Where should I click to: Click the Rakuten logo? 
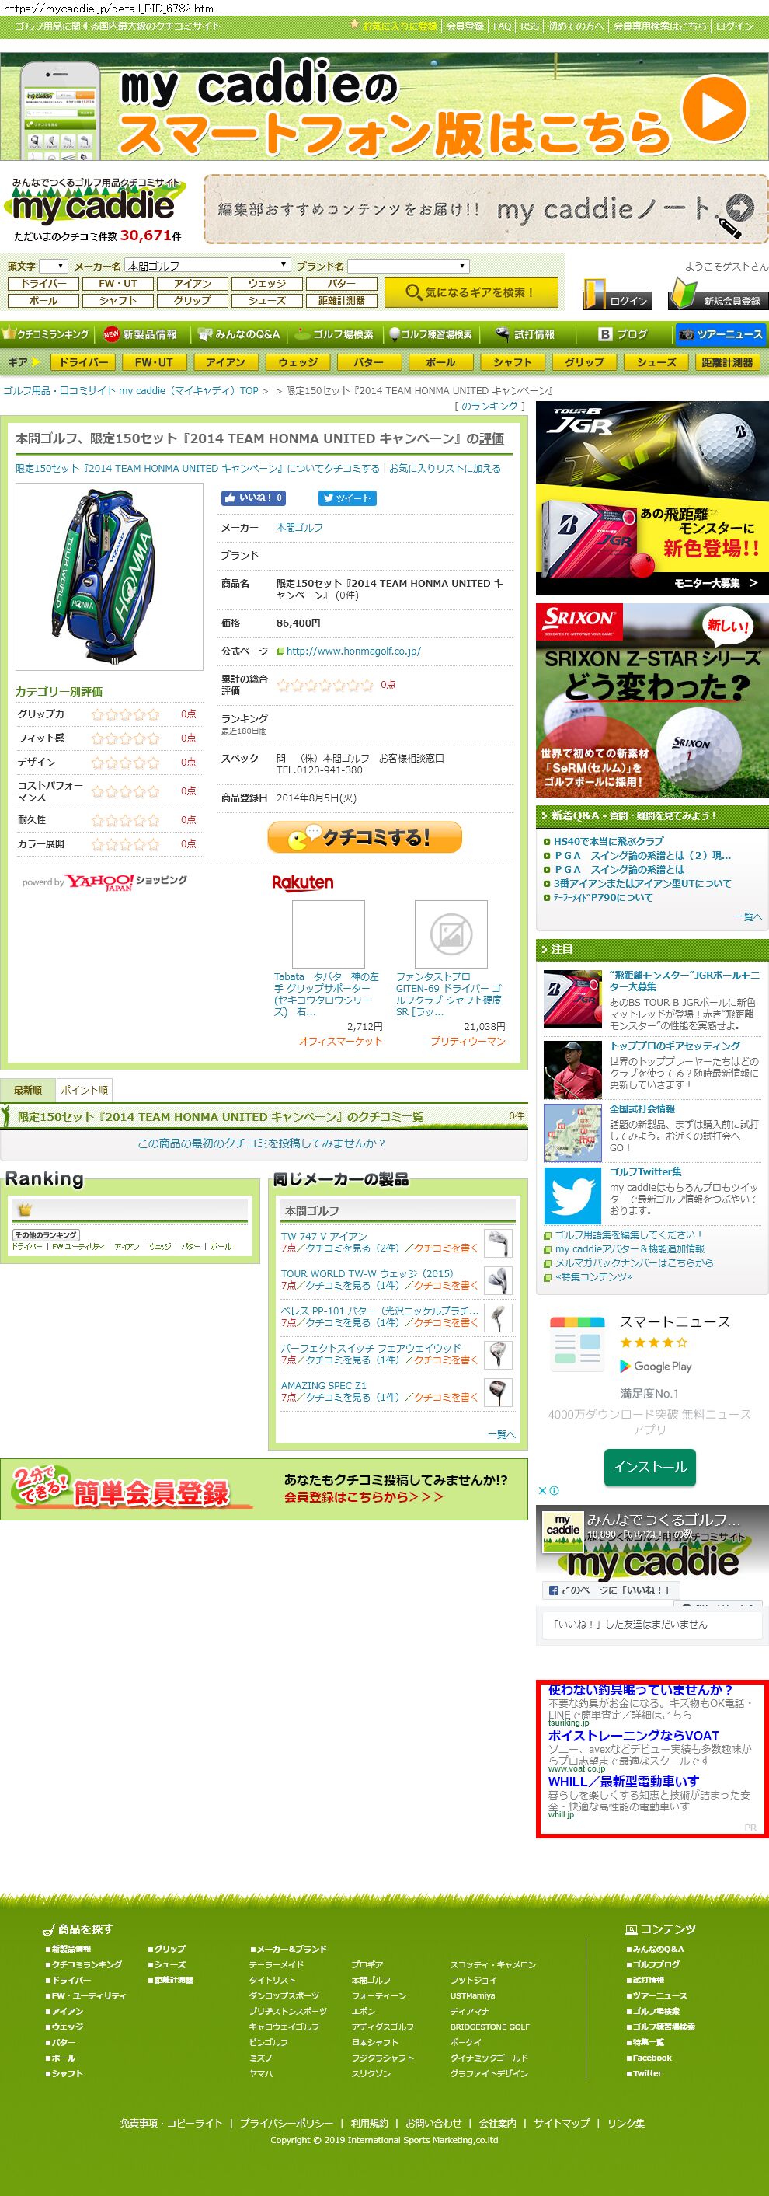[302, 882]
